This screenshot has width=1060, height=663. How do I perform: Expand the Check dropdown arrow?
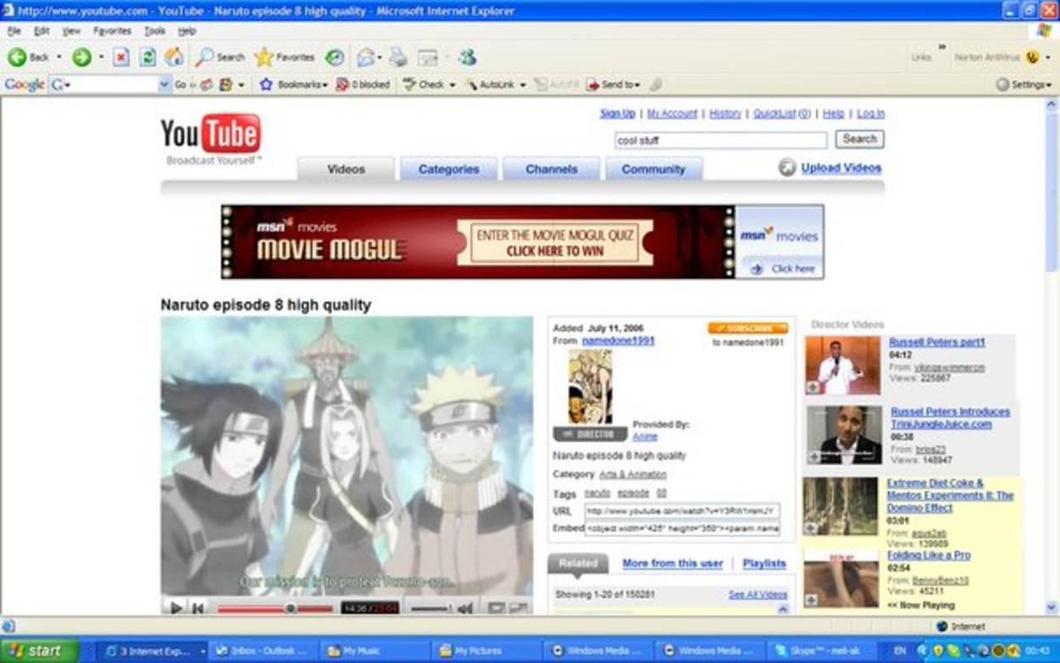[451, 85]
